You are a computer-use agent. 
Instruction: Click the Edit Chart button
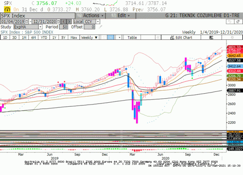click(x=181, y=38)
